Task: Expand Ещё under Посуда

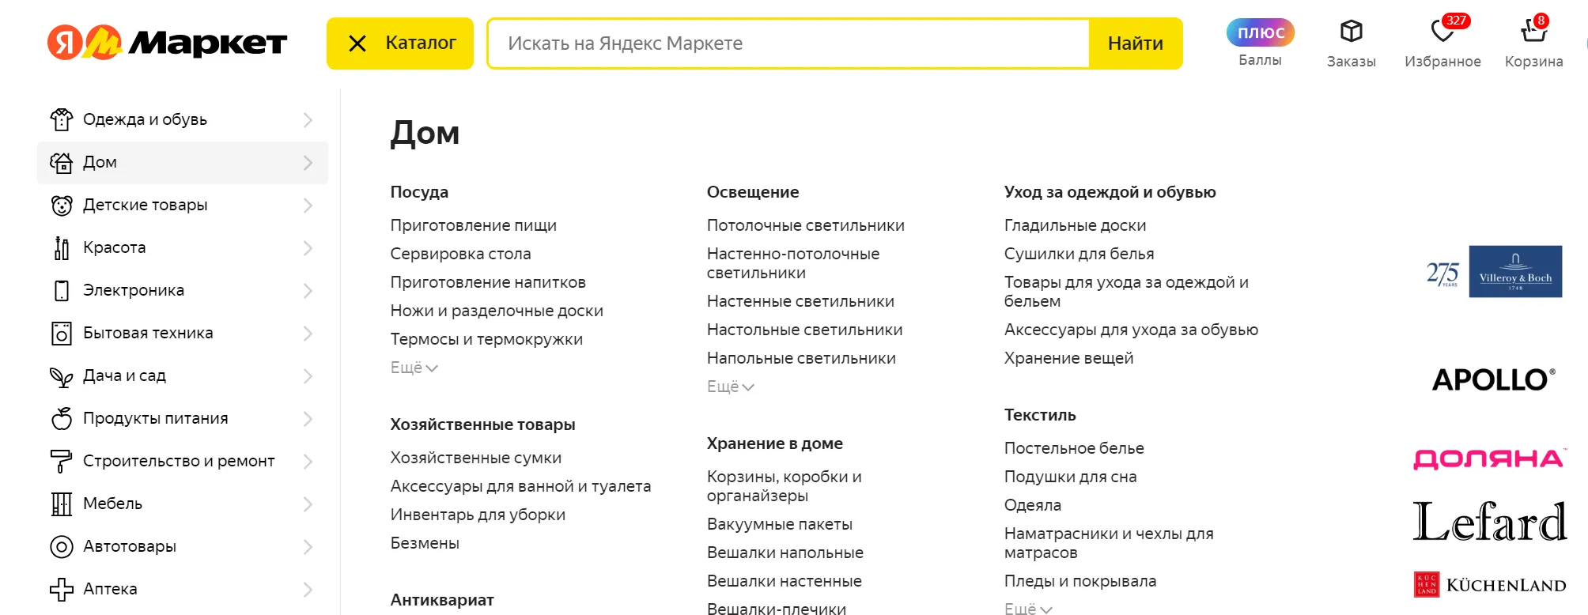Action: coord(414,368)
